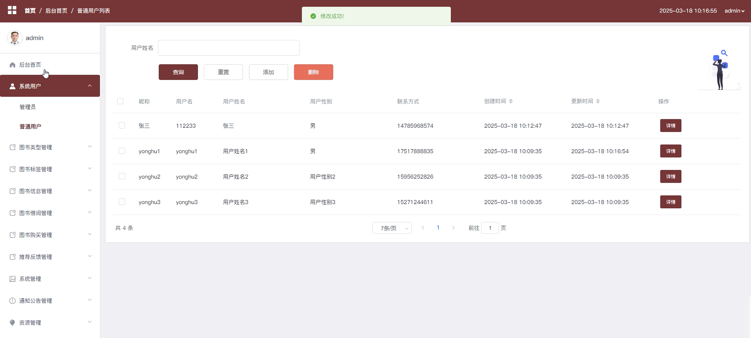Open the admin dropdown in top right
Image resolution: width=751 pixels, height=338 pixels.
click(x=734, y=11)
